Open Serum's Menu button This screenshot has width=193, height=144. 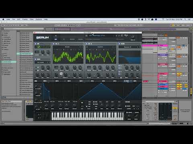[x=126, y=35]
